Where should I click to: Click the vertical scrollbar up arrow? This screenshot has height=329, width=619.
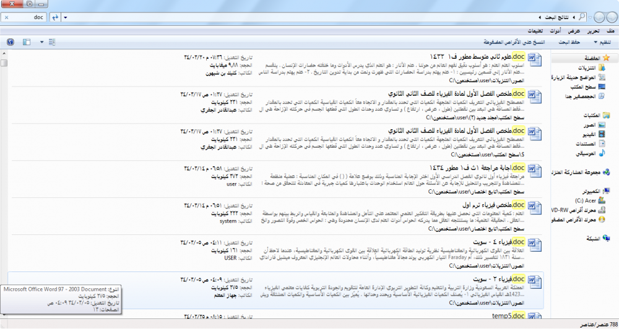tap(4, 54)
